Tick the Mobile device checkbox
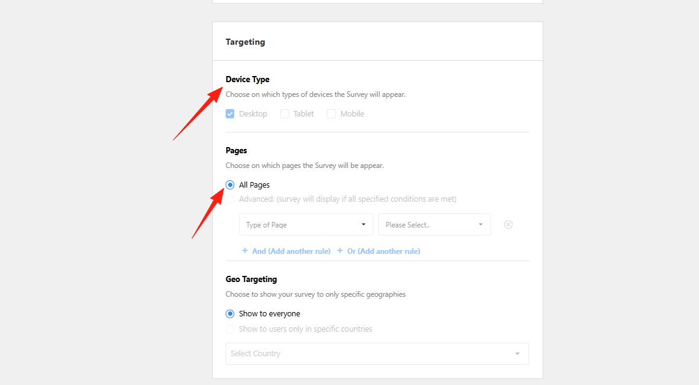 coord(331,114)
